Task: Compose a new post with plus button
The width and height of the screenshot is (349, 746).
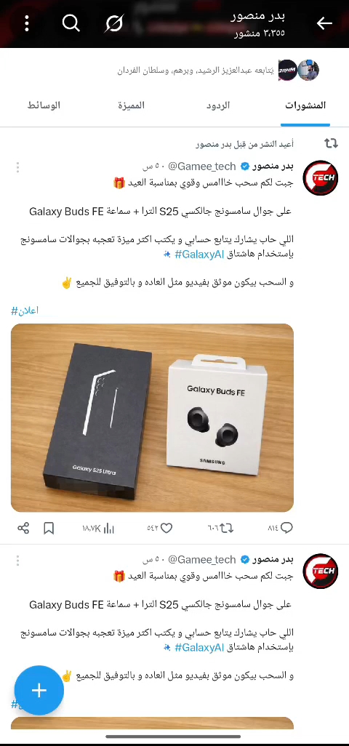Action: (x=39, y=690)
